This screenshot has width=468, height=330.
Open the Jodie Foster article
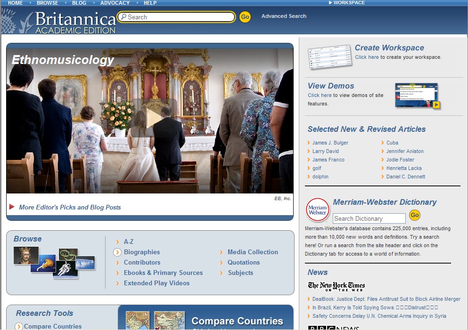(x=400, y=160)
